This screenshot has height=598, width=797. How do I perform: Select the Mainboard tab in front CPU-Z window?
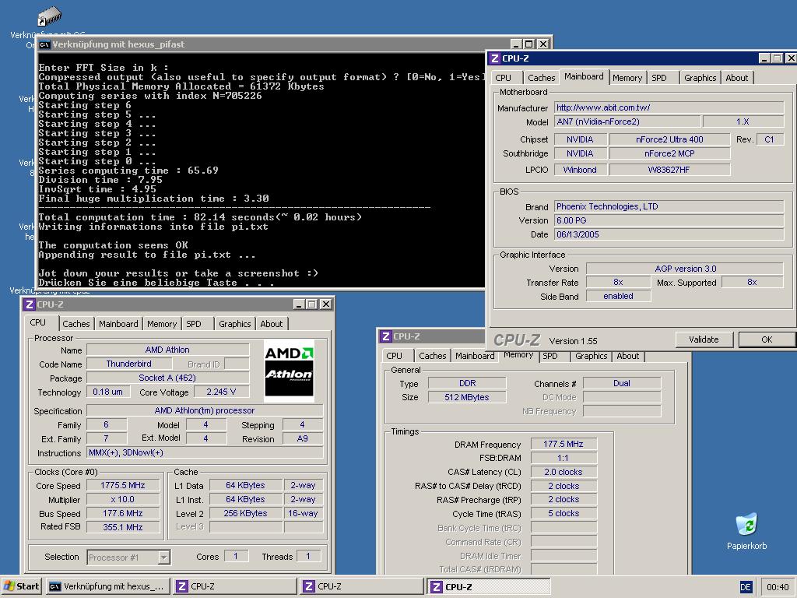coord(584,76)
